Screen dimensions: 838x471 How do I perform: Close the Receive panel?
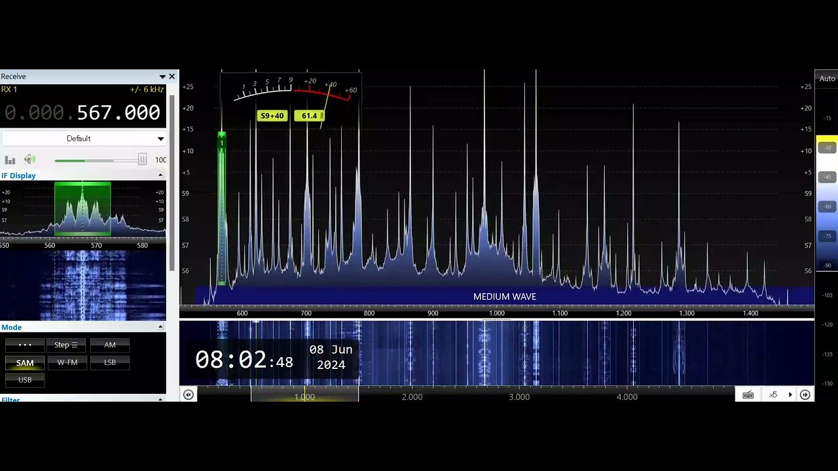pos(172,77)
